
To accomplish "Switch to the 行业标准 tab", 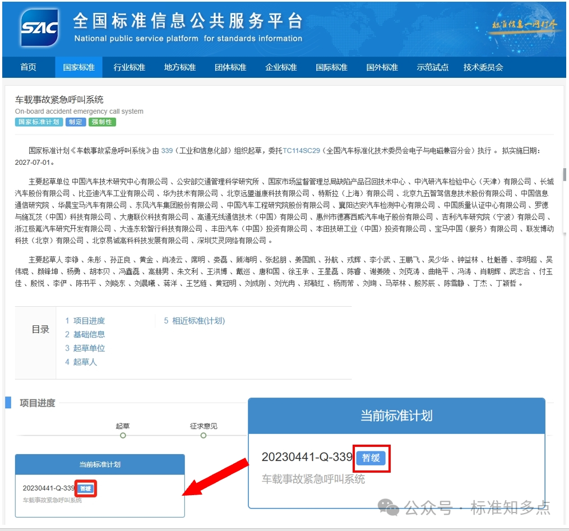I will 129,67.
